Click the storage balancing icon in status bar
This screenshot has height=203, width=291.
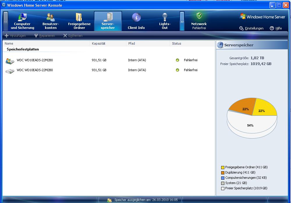click(x=109, y=200)
